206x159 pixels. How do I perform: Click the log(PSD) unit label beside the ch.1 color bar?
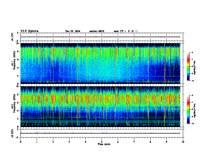[x=195, y=68]
